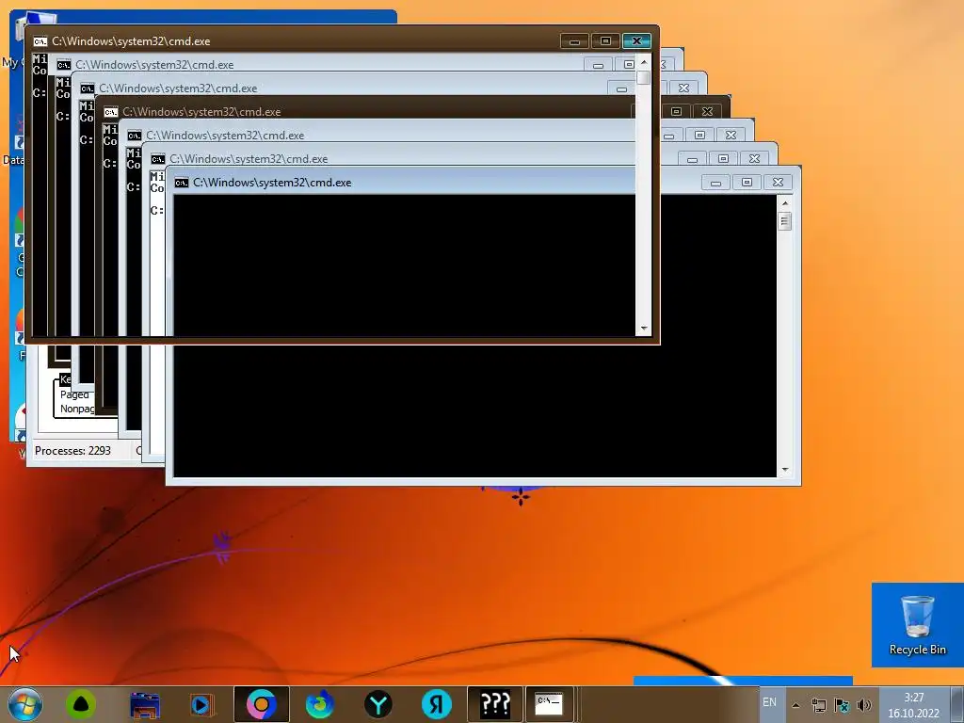This screenshot has height=723, width=964.
Task: Click the cmd.exe taskbar button
Action: coord(549,704)
